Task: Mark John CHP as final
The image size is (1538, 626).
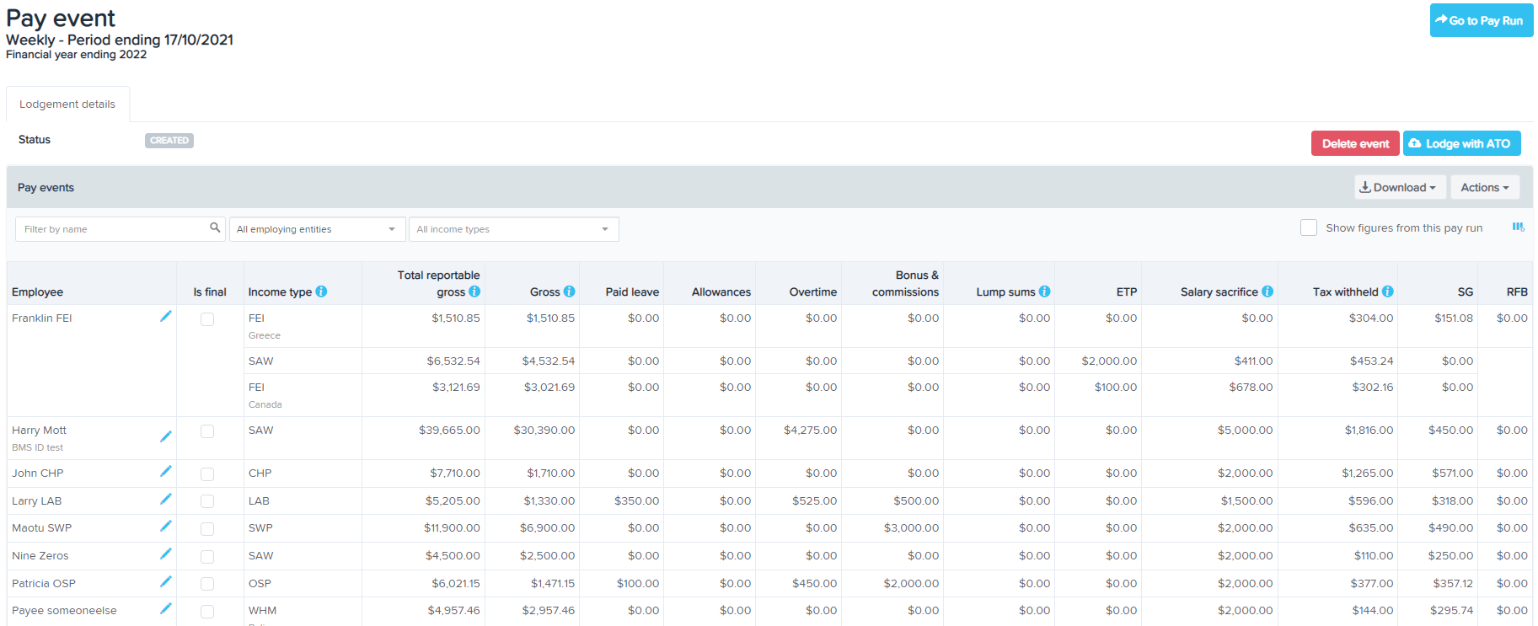Action: point(207,474)
